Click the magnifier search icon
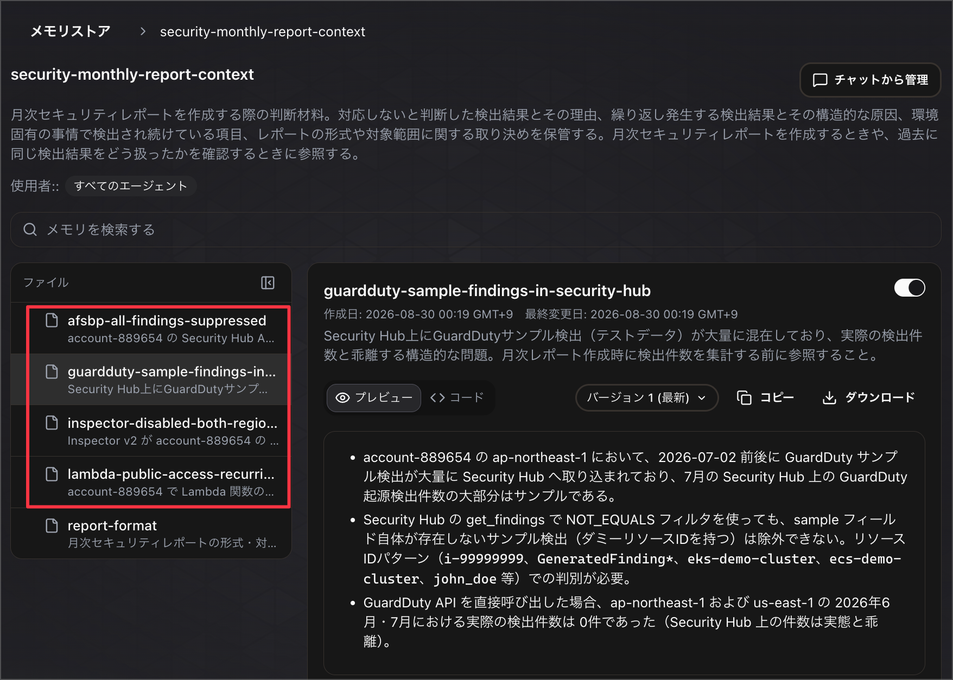This screenshot has height=680, width=953. [x=30, y=229]
